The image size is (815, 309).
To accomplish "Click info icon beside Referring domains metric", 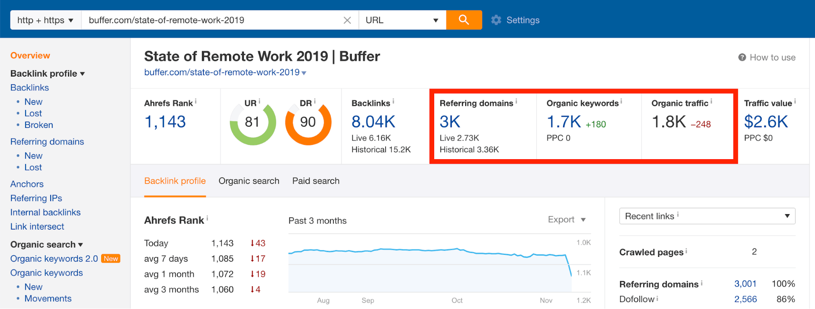I will tap(516, 101).
